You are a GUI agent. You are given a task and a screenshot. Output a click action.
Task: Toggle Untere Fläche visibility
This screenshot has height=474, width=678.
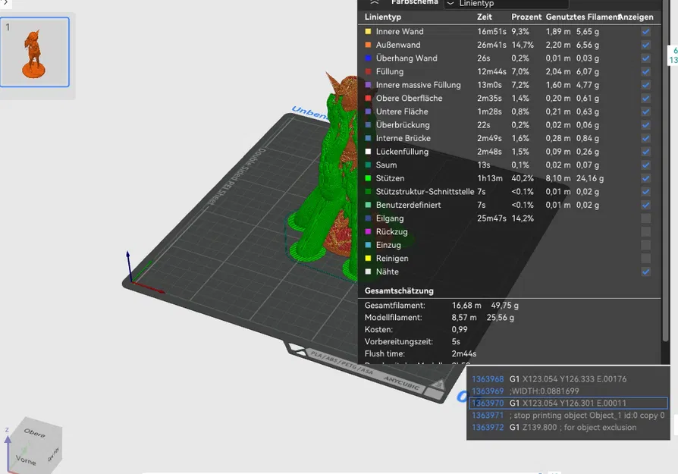pyautogui.click(x=645, y=111)
